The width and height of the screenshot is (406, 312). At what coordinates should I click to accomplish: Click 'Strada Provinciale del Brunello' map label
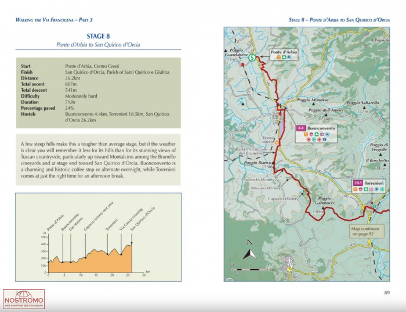coord(250,151)
